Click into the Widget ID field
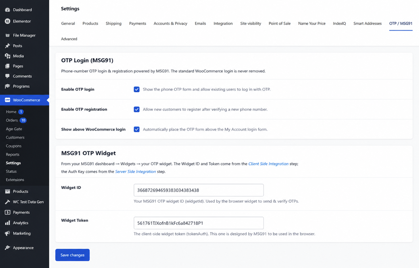Viewport: 419px width, 268px height. pos(199,190)
